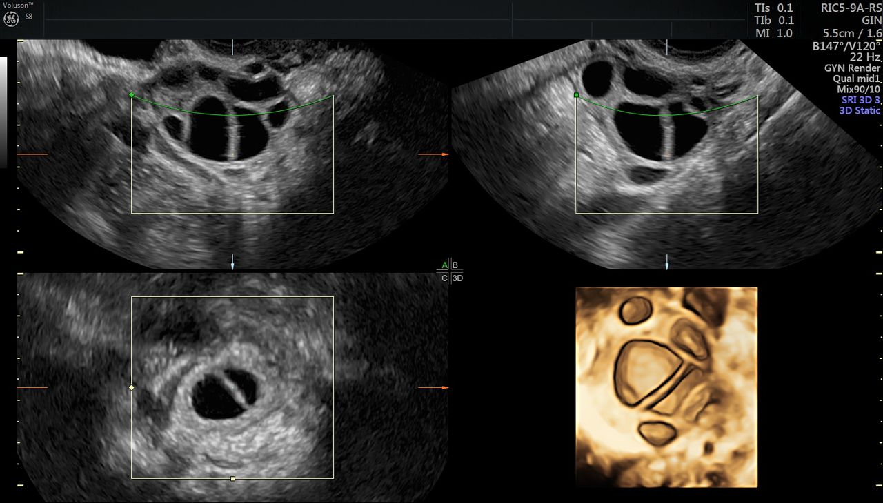The image size is (883, 503).
Task: Click yellow square handle below panel C box
Action: [x=232, y=478]
